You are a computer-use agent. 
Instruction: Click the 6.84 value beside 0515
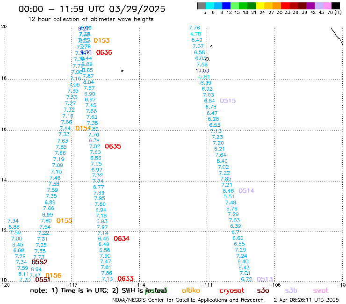(x=209, y=101)
